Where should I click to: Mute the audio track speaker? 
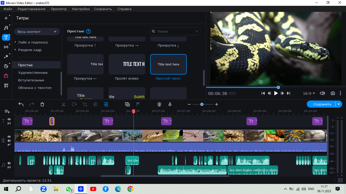[9, 163]
